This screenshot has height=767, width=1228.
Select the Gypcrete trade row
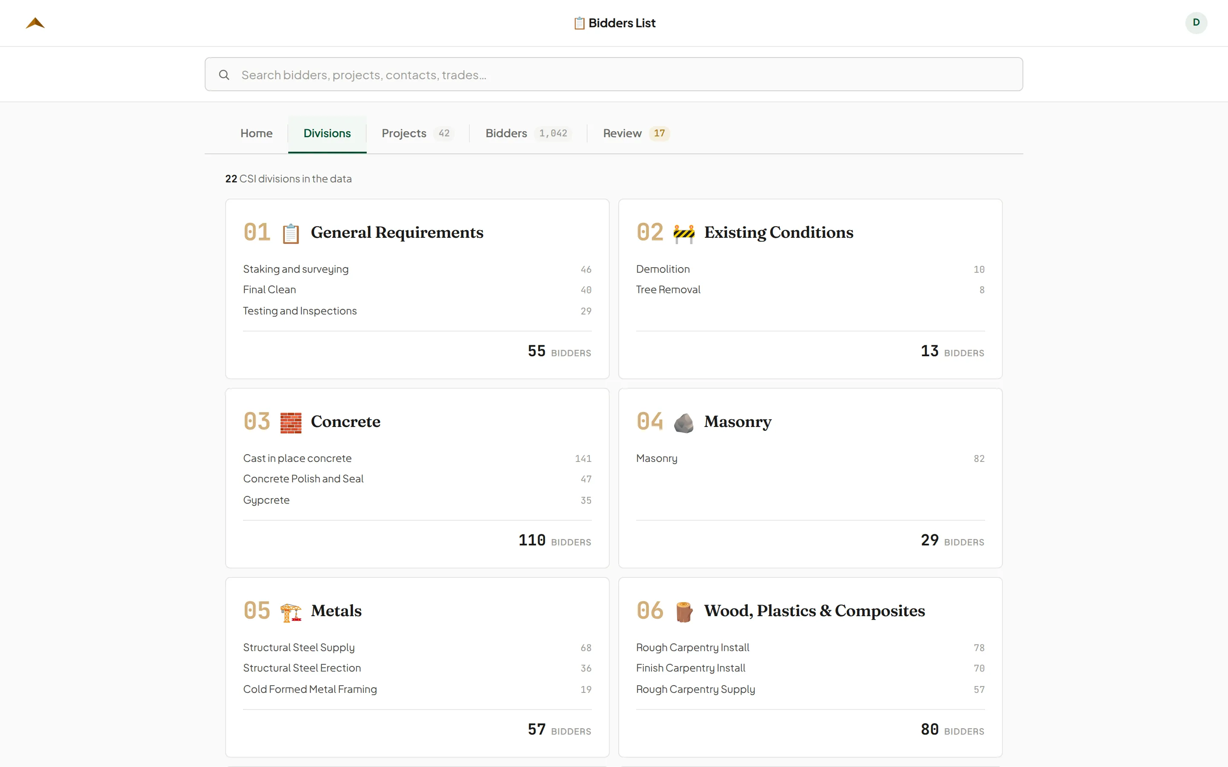tap(417, 500)
